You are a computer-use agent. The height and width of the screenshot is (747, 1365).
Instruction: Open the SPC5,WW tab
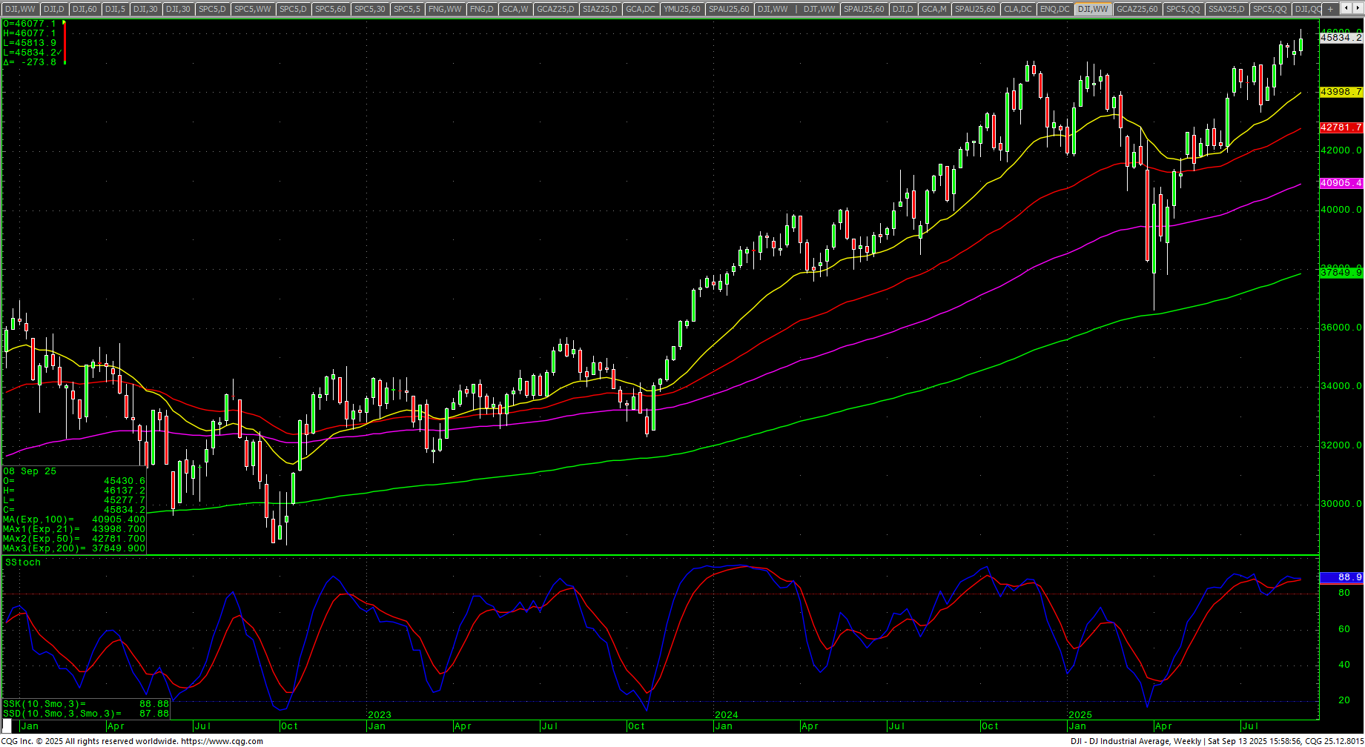pyautogui.click(x=253, y=9)
